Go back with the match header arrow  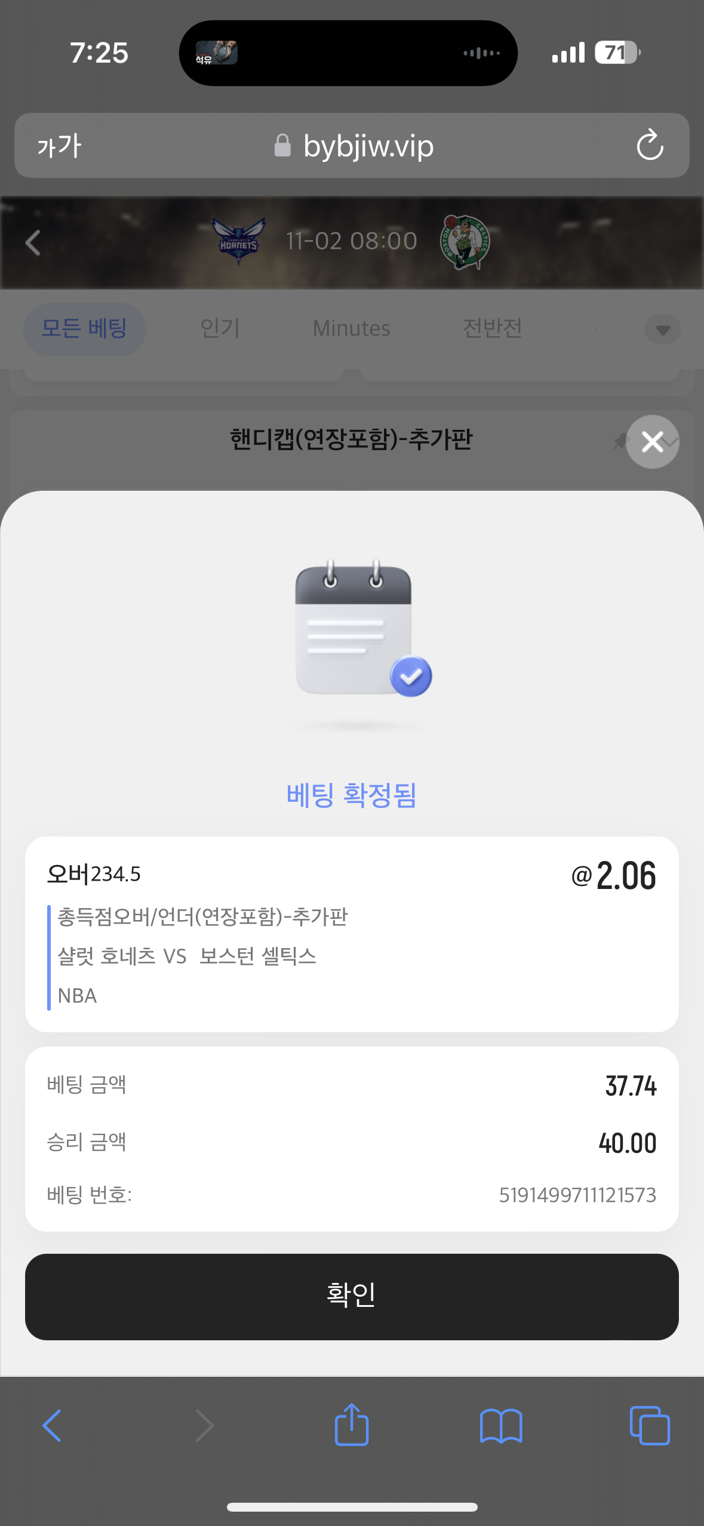pyautogui.click(x=33, y=243)
